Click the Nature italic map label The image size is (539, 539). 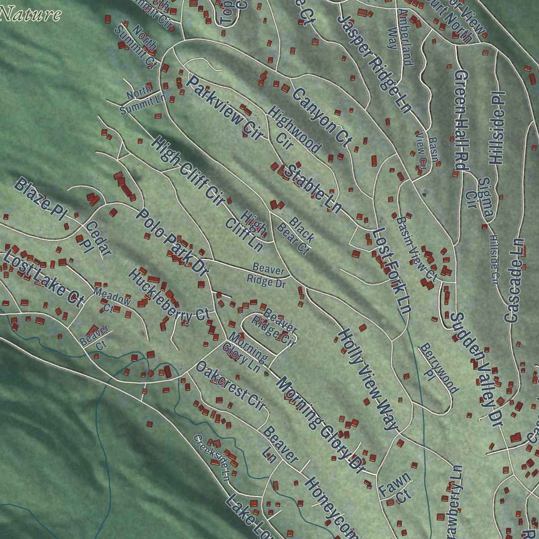pyautogui.click(x=30, y=14)
